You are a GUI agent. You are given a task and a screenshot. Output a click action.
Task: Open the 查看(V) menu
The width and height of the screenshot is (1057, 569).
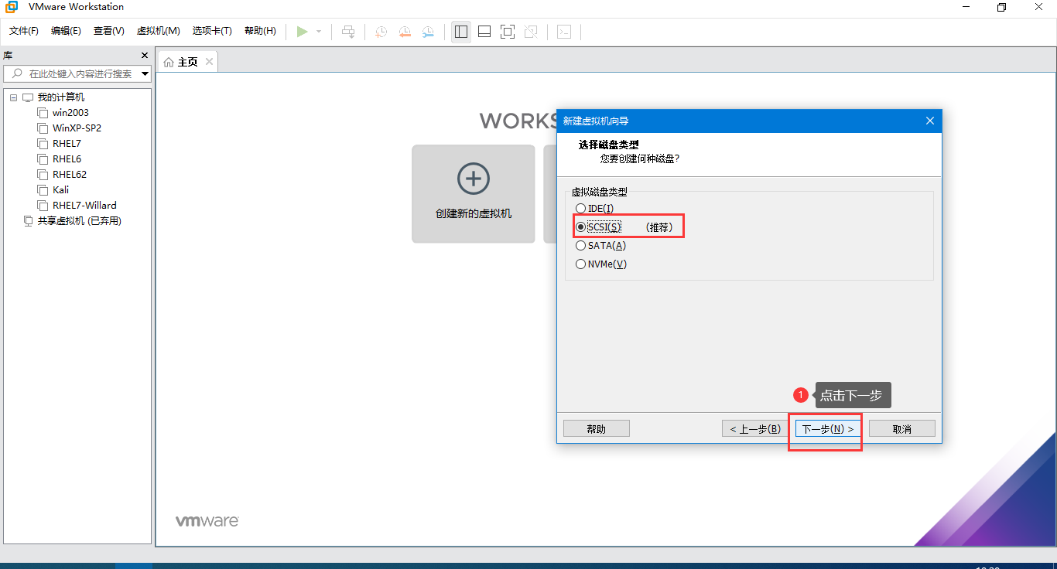pos(108,31)
